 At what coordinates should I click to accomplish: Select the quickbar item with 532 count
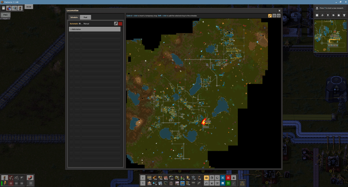(160, 183)
